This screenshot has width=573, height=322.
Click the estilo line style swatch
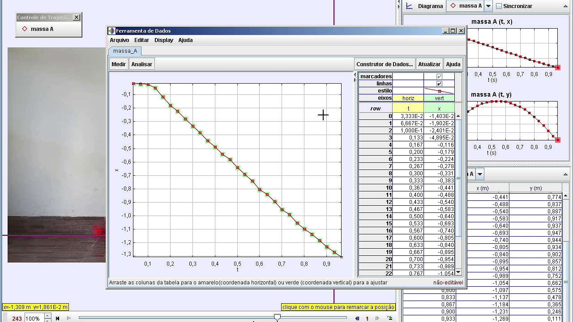tap(439, 91)
